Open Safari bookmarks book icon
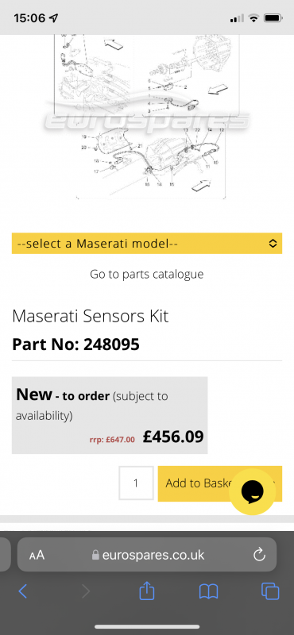The width and height of the screenshot is (294, 635). click(x=208, y=591)
